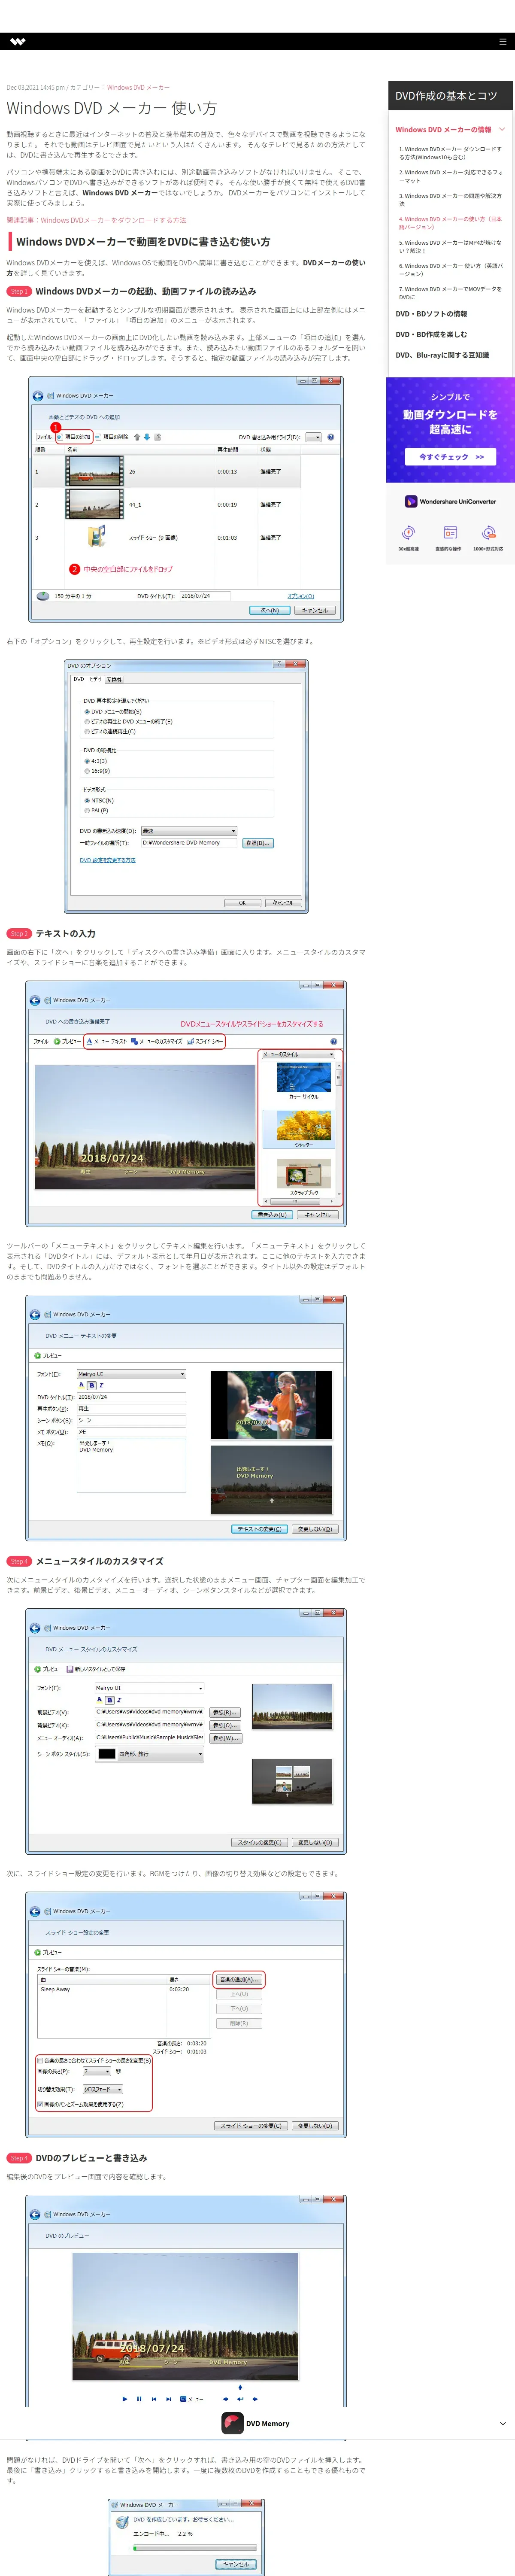Click video thumbnail named 44_1
Image resolution: width=515 pixels, height=2576 pixels.
(x=95, y=504)
